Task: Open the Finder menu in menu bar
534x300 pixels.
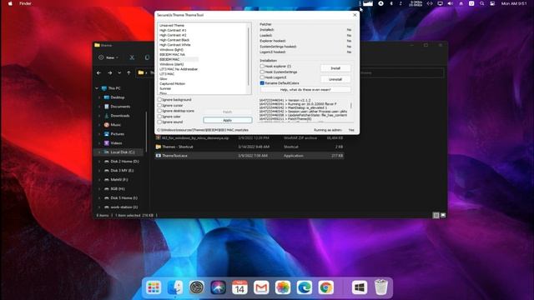Action: click(x=25, y=3)
